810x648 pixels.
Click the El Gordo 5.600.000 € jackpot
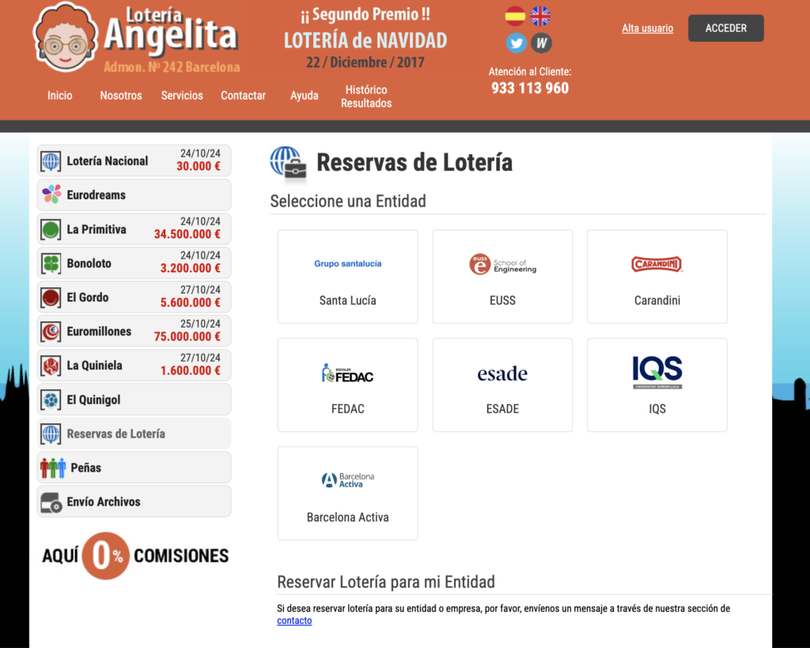coord(190,303)
